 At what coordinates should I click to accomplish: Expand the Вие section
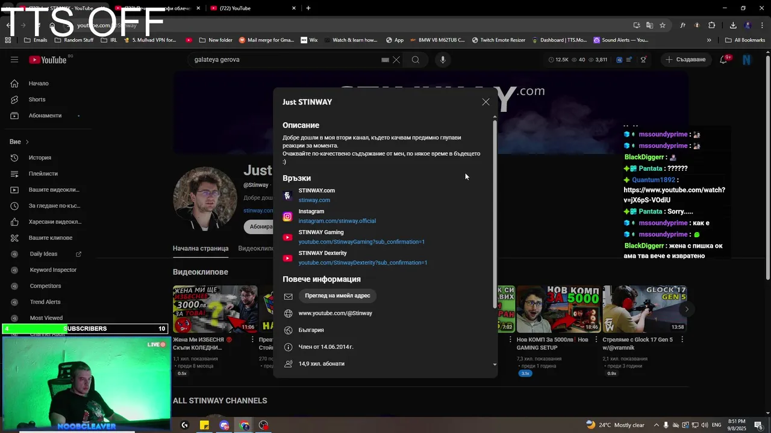click(19, 142)
